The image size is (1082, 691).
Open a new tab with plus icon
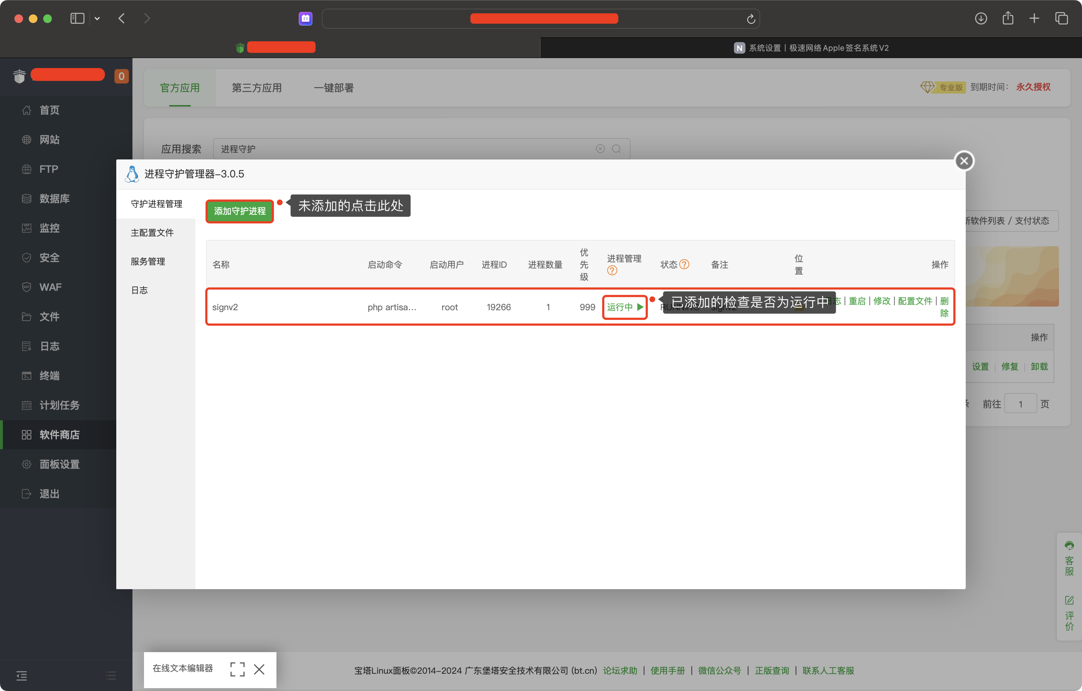pos(1034,18)
